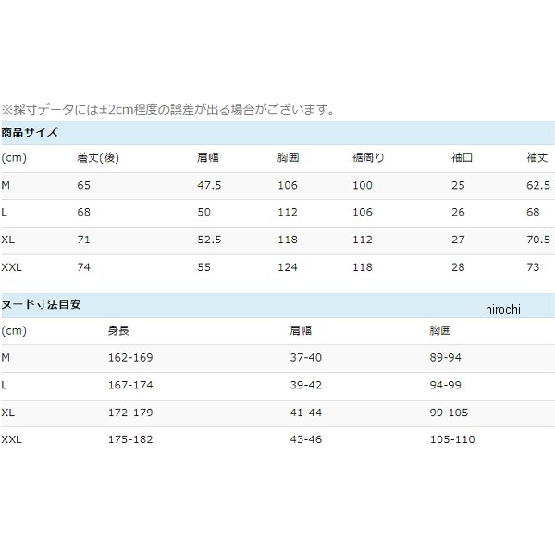Click the 商品サイズ section header

click(30, 132)
